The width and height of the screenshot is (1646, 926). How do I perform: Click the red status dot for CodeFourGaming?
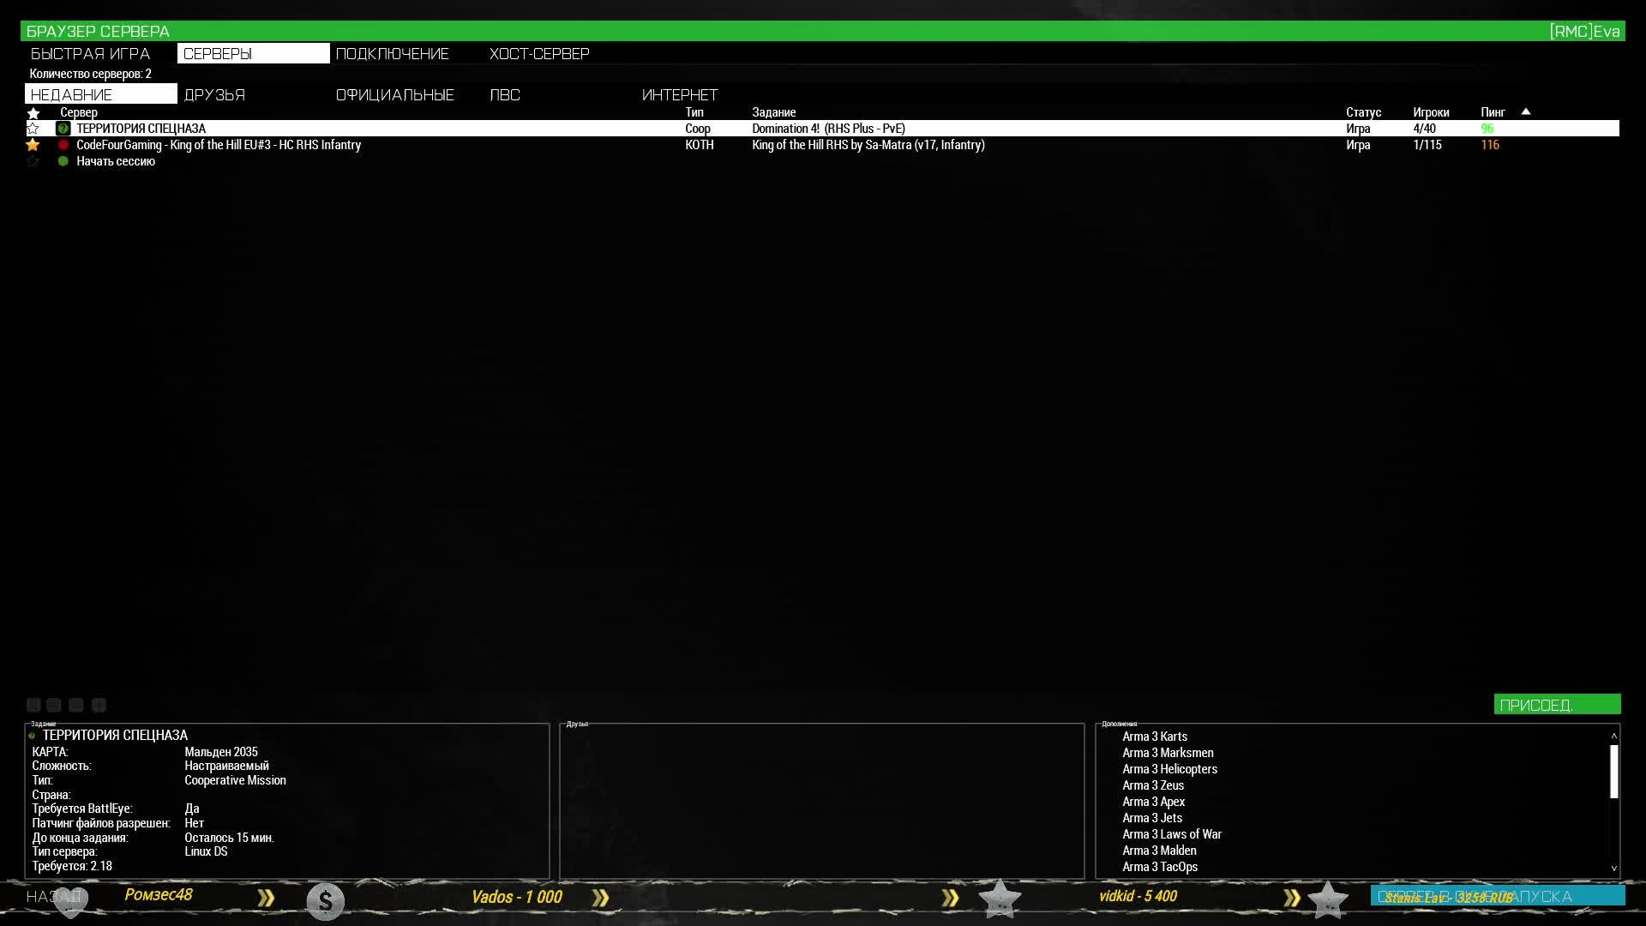(63, 145)
